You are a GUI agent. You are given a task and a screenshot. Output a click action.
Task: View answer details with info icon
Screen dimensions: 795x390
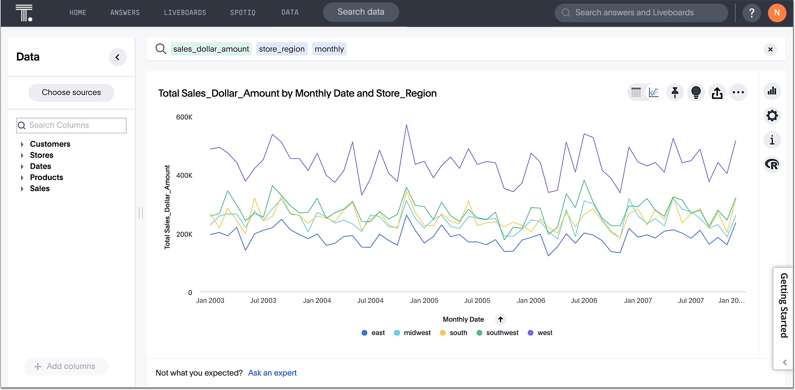pos(772,140)
